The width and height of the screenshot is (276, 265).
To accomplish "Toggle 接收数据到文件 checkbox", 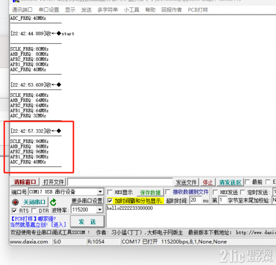I will point(168,192).
